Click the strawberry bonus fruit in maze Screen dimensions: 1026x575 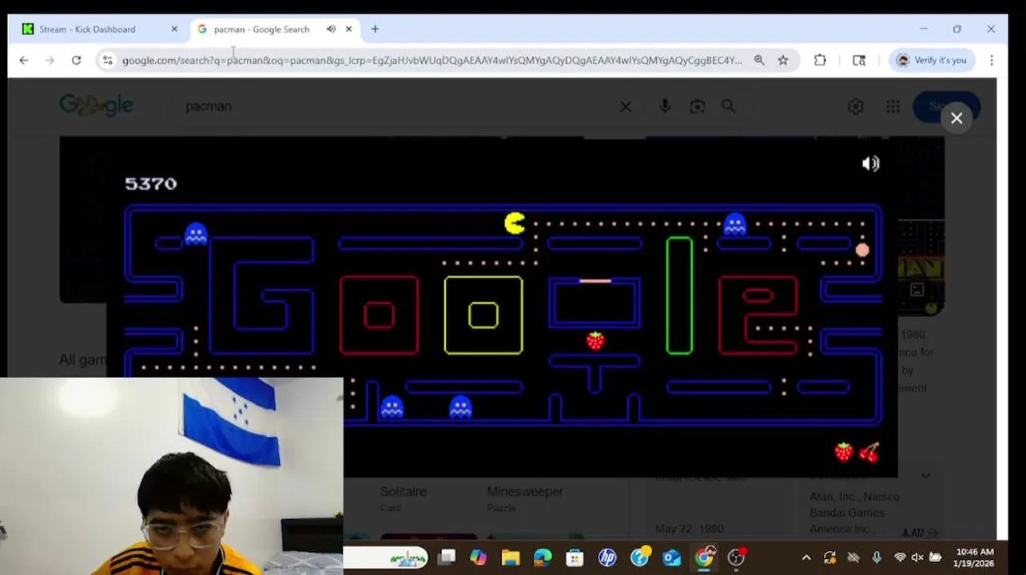tap(595, 341)
